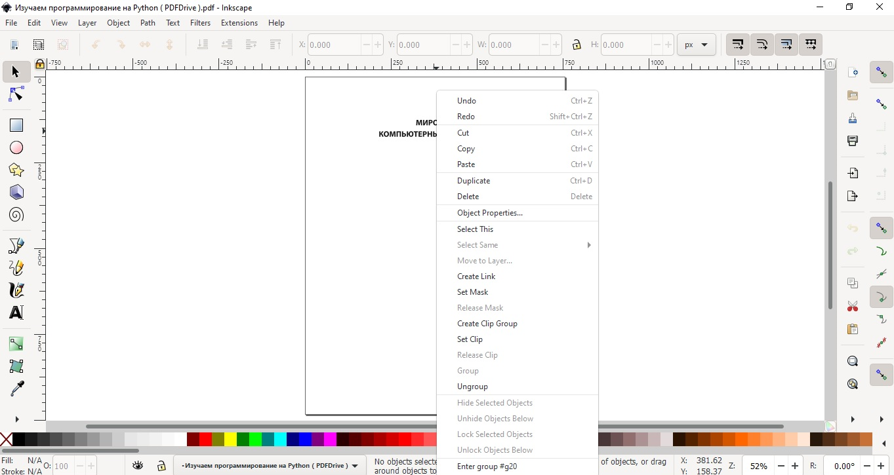Click the scissors Cut icon

[853, 306]
